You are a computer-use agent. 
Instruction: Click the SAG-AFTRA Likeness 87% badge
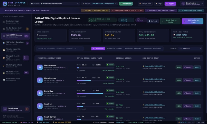(26, 36)
